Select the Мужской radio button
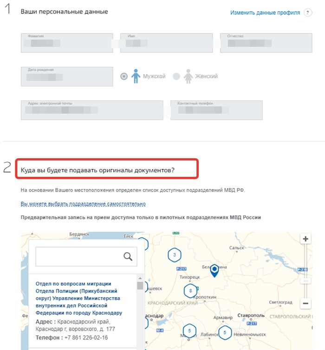Viewport: 325px width, 350px height. coord(124,76)
